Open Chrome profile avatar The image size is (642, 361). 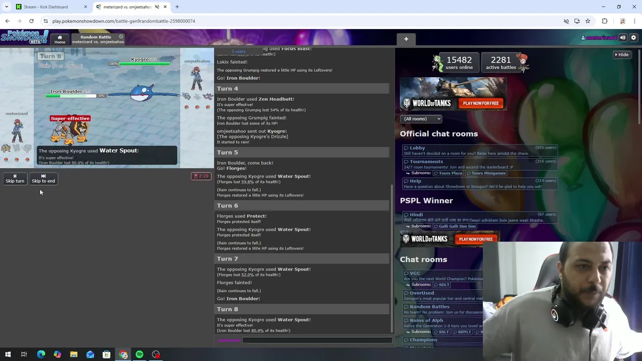click(x=622, y=21)
